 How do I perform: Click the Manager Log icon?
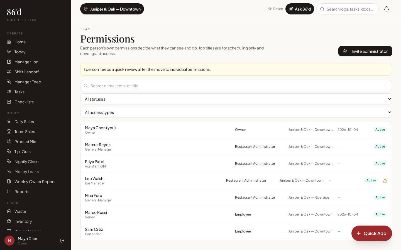coord(9,62)
